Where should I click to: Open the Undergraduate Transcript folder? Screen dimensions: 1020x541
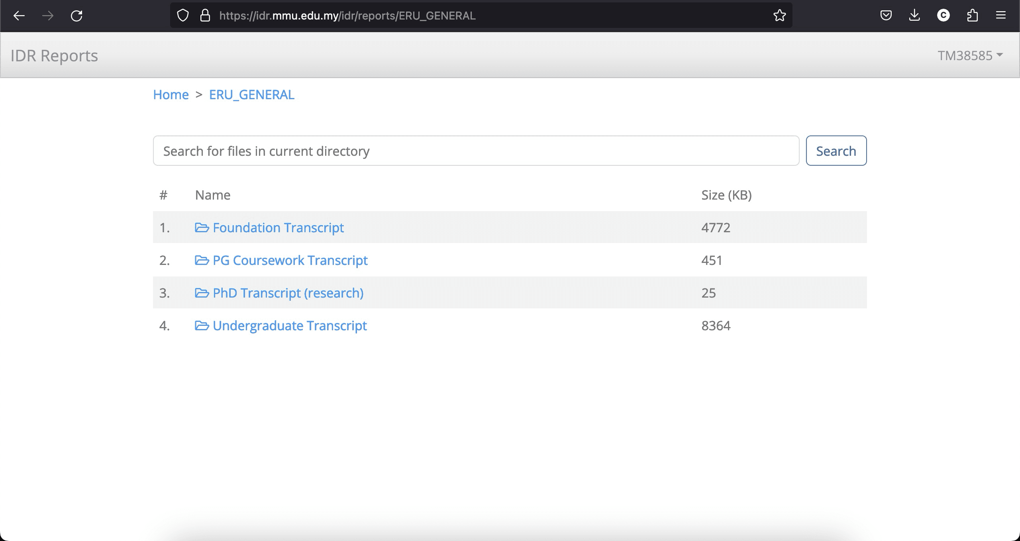click(289, 325)
